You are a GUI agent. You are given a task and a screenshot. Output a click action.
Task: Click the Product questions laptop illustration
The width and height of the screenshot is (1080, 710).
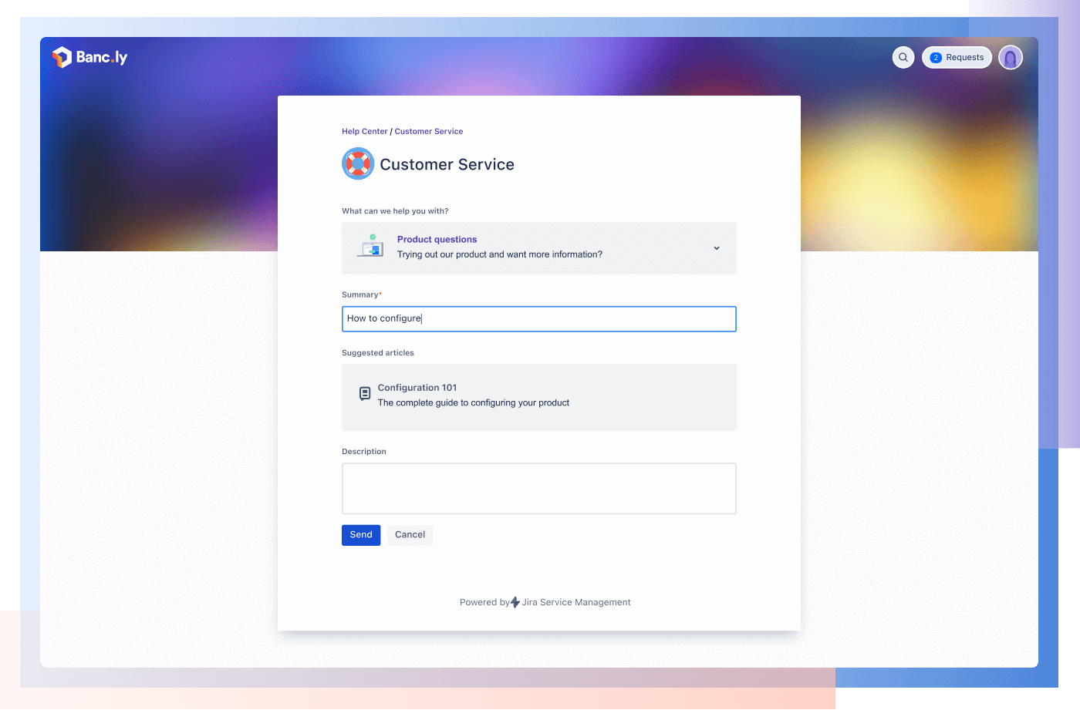[x=370, y=247]
